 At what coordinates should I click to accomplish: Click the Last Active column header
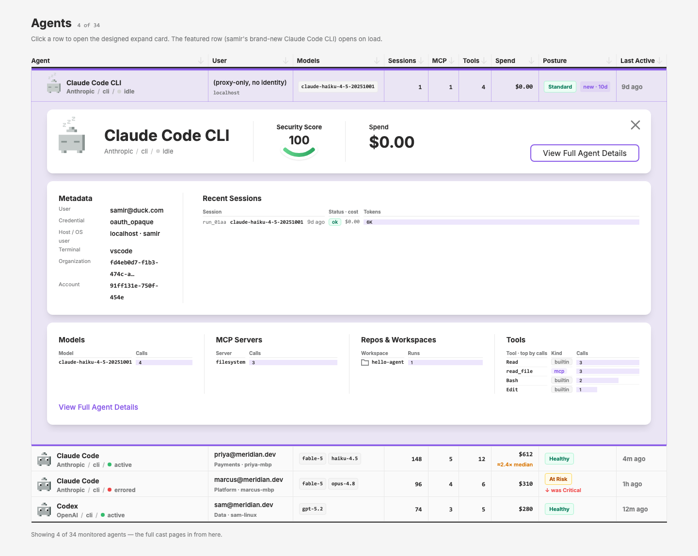point(637,61)
